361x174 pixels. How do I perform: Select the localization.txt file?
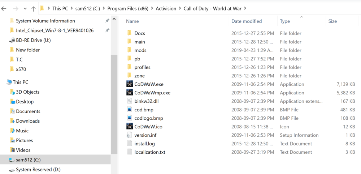coord(149,152)
